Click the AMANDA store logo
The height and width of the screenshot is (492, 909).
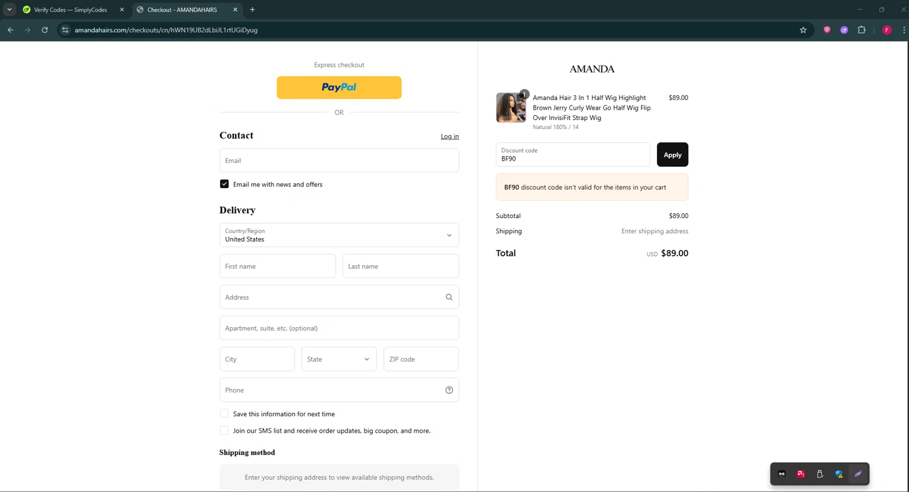(592, 69)
